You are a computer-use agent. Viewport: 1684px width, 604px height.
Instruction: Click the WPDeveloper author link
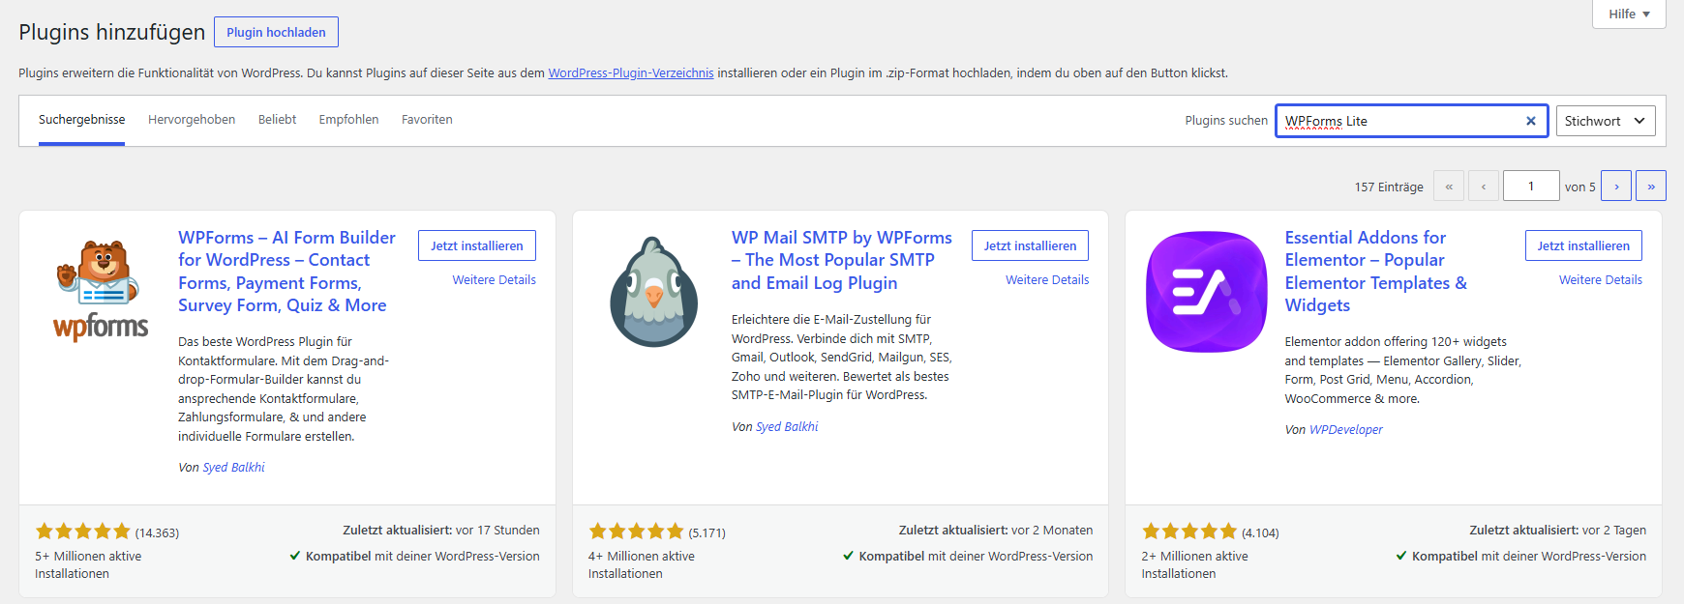point(1346,429)
